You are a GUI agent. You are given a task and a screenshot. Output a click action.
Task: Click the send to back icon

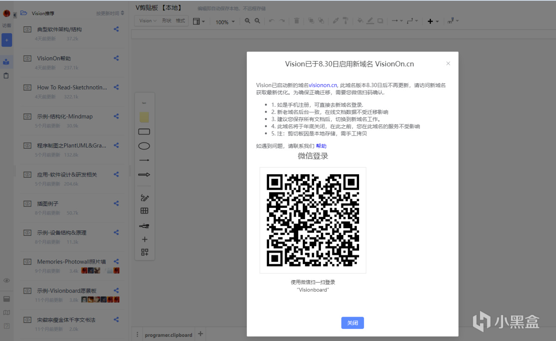(321, 21)
